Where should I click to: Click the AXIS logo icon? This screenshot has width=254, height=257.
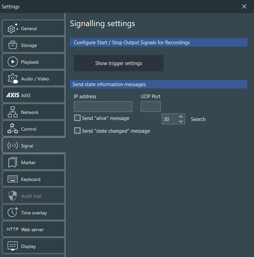coord(13,95)
